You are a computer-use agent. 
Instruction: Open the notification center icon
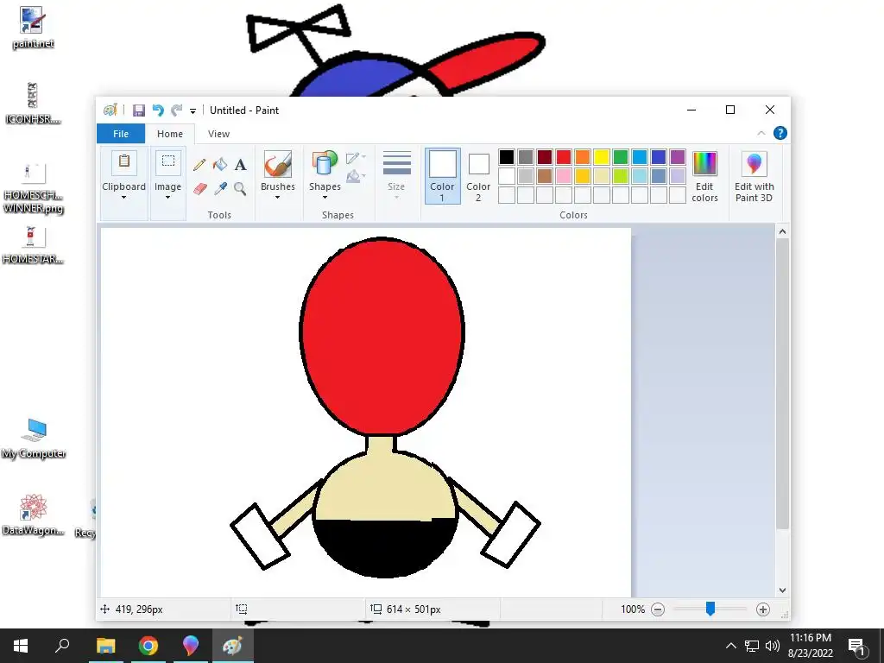[857, 646]
